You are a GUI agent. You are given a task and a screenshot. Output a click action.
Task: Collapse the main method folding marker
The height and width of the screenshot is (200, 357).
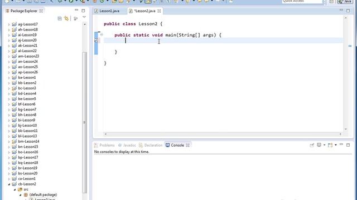(102, 34)
